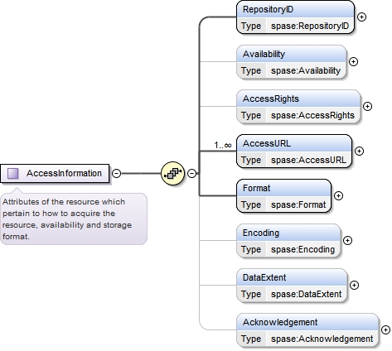This screenshot has height=351, width=392.
Task: Click the spase:DataExtent type value
Action: coord(306,294)
